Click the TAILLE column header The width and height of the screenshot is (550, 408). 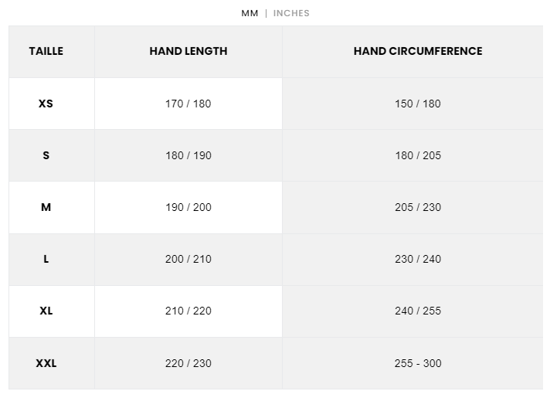pos(46,51)
